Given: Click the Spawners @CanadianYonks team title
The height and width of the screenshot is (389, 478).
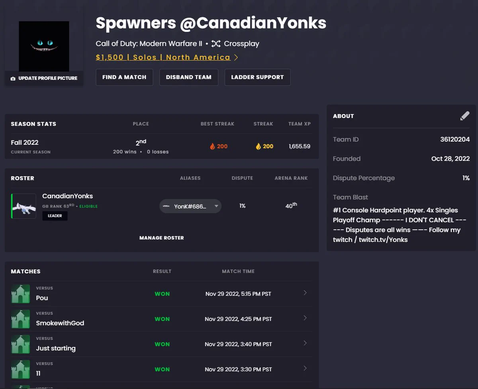Looking at the screenshot, I should coord(211,23).
